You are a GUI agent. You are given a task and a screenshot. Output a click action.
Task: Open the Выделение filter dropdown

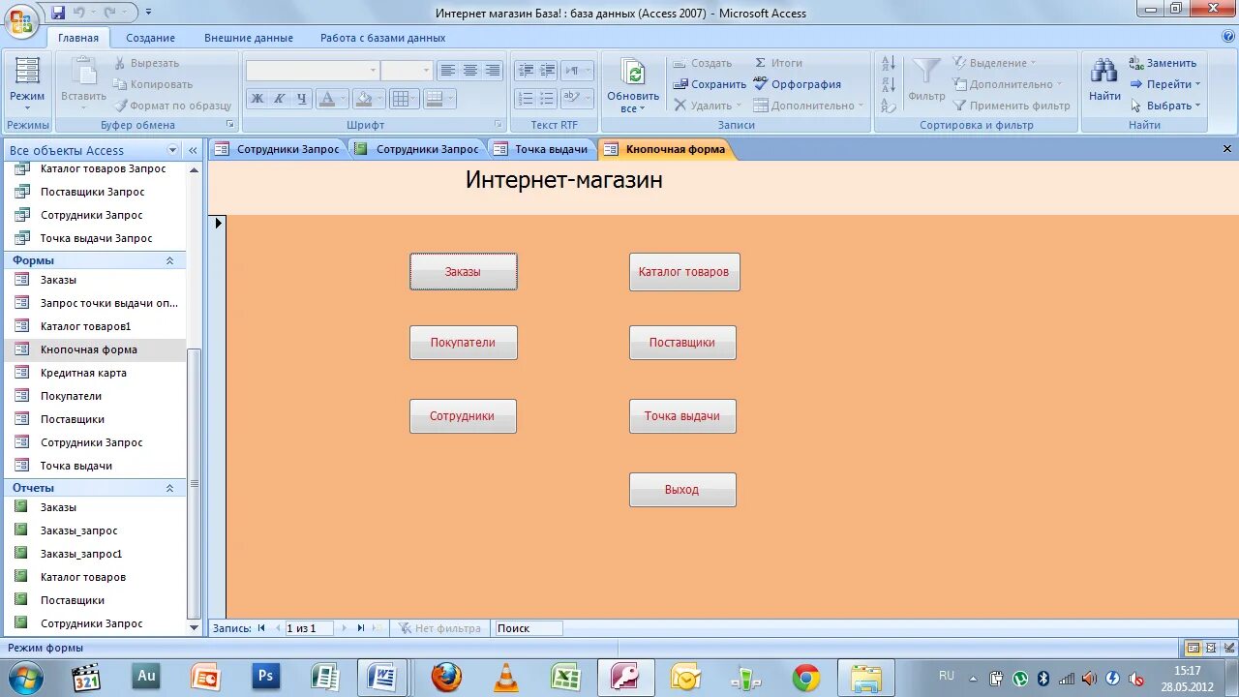point(995,63)
